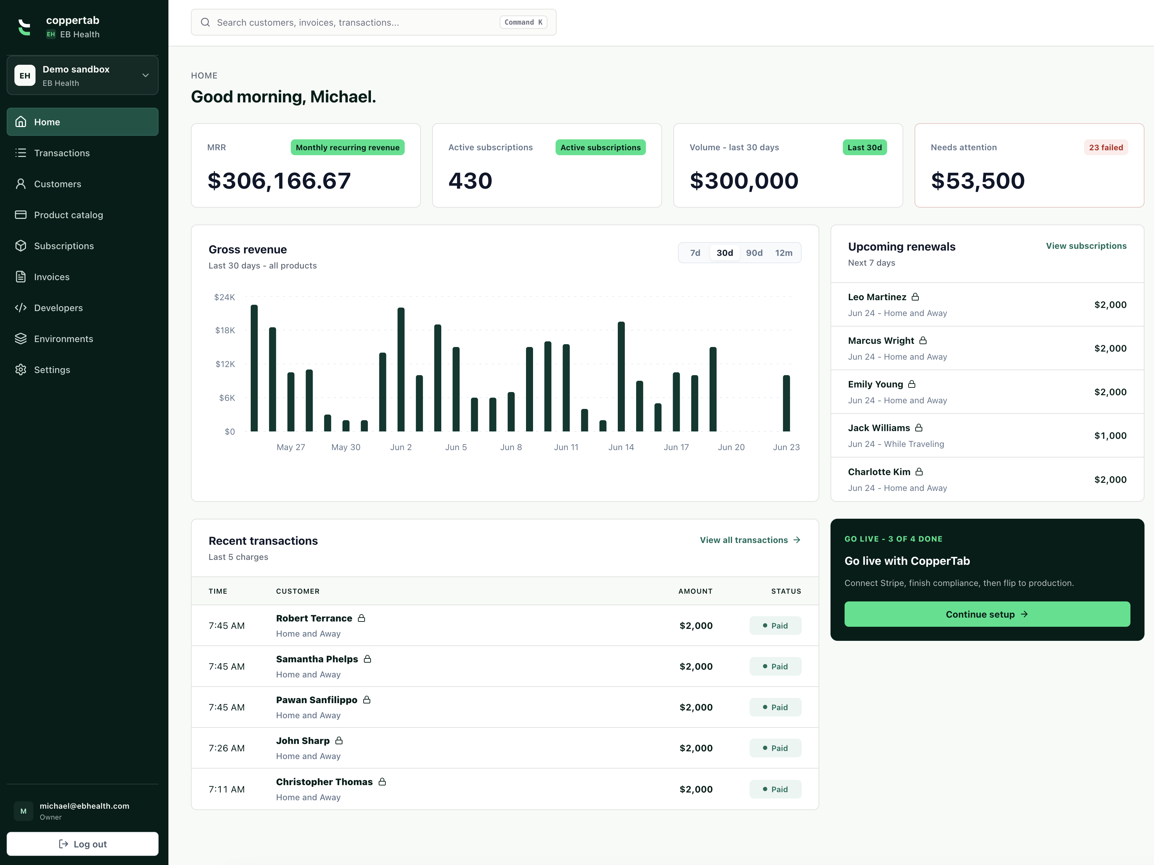Click the Product catalog card icon
The width and height of the screenshot is (1154, 865).
pos(21,215)
